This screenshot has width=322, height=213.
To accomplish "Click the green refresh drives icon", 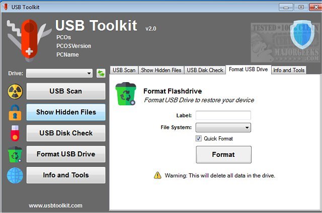I will tap(101, 73).
